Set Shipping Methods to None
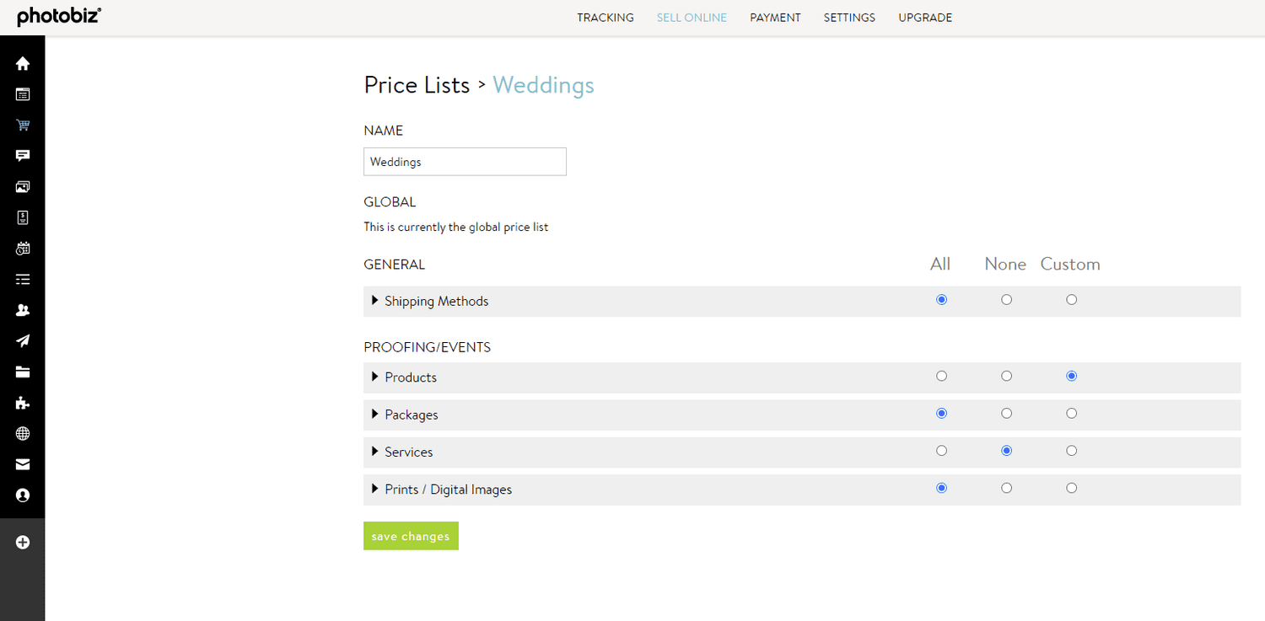1265x621 pixels. pyautogui.click(x=1006, y=299)
